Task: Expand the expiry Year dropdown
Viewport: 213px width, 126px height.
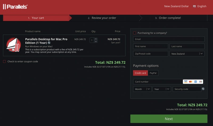Action: click(x=162, y=89)
